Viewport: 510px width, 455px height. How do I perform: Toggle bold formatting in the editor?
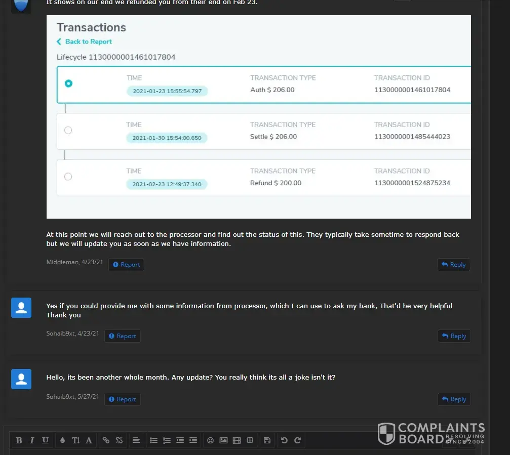19,440
